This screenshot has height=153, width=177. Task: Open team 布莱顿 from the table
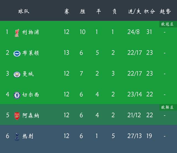pos(30,53)
